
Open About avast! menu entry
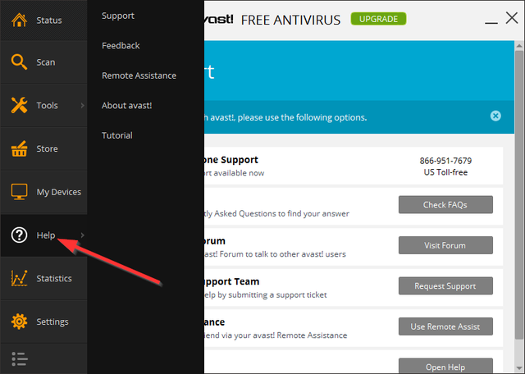click(x=126, y=106)
